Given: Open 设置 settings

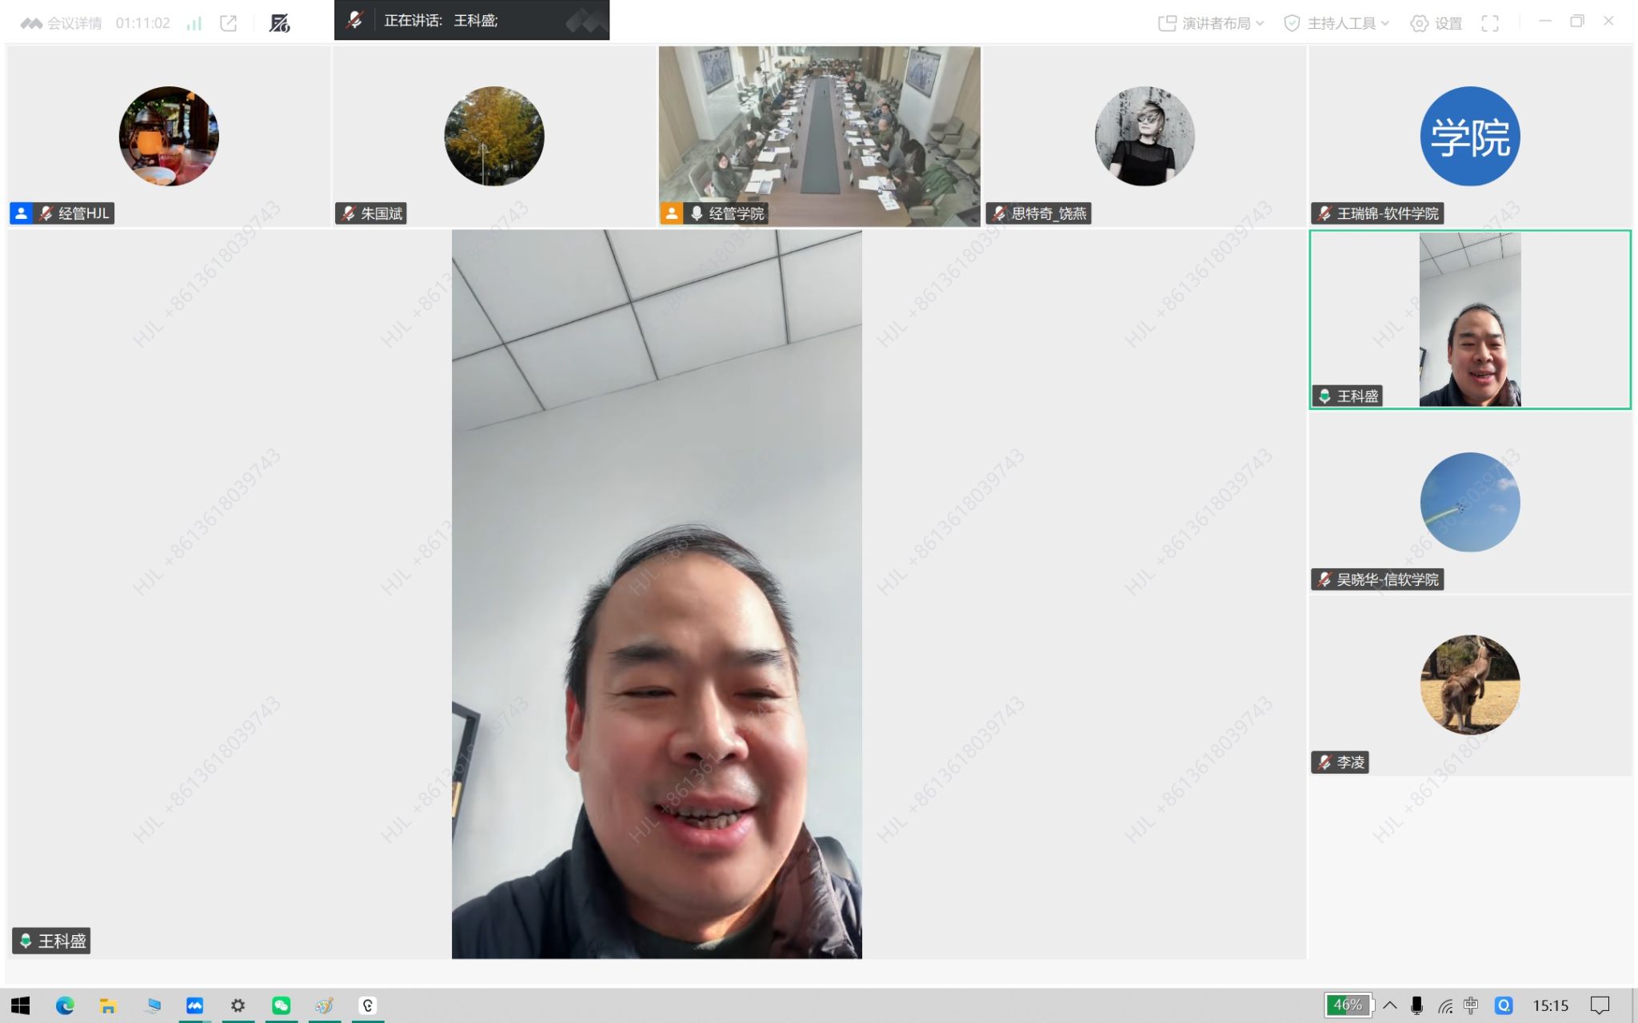Looking at the screenshot, I should [x=1436, y=23].
